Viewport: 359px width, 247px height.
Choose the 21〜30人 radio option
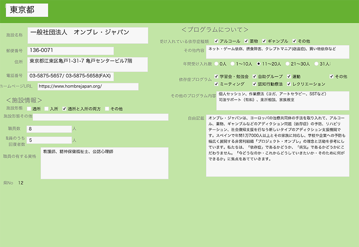coord(287,64)
